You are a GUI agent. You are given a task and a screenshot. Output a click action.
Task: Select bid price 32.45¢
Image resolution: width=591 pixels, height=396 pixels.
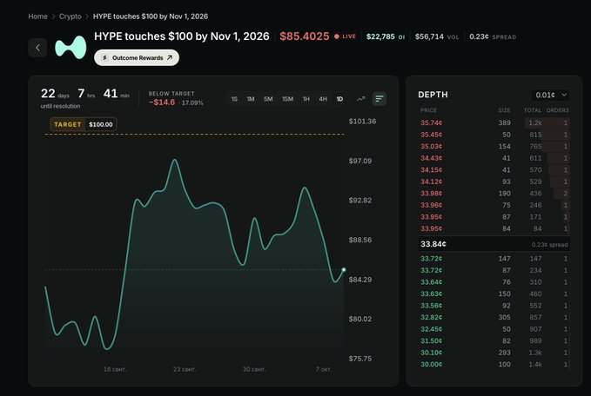coord(432,329)
